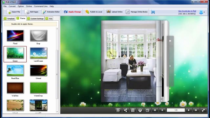Select the wooden board theme thumbnail
This screenshot has width=210, height=118.
click(15, 105)
